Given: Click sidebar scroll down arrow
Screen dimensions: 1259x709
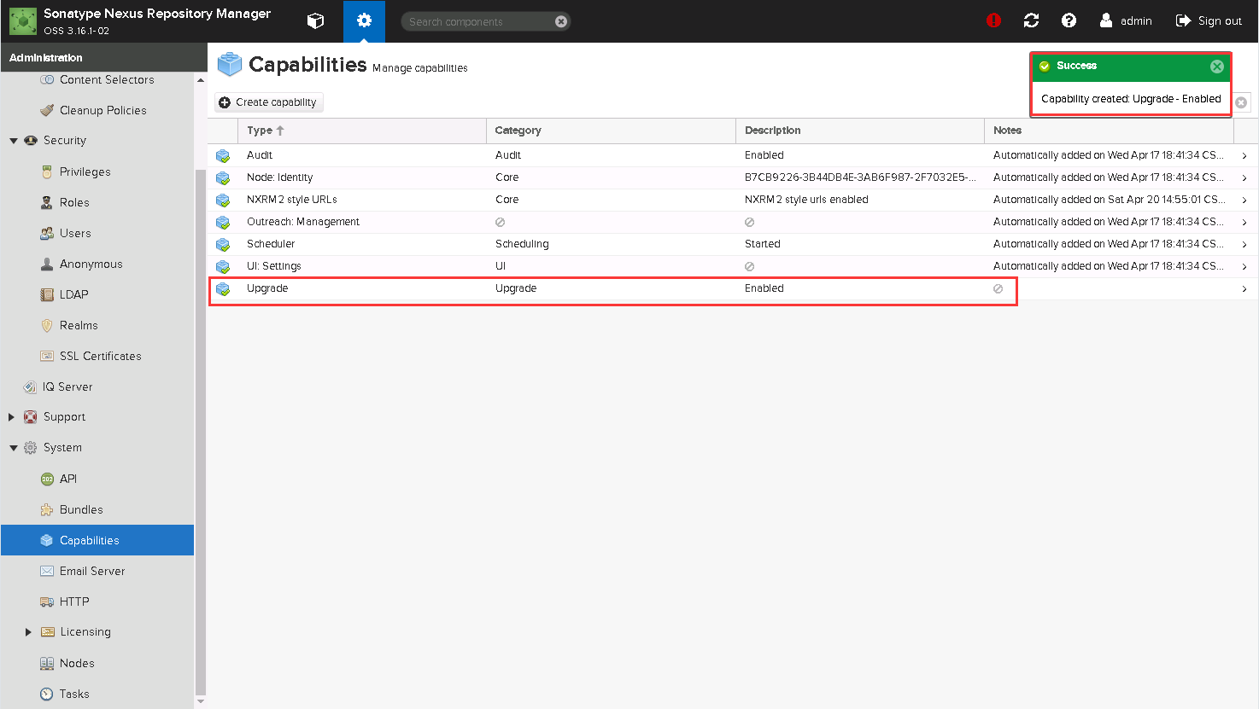Looking at the screenshot, I should click(201, 701).
